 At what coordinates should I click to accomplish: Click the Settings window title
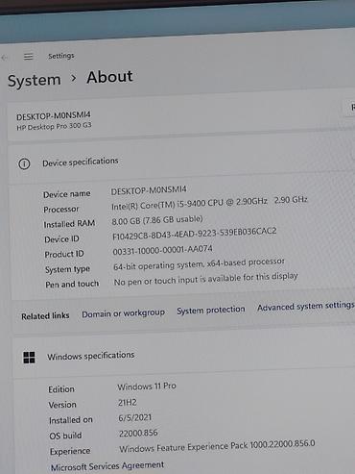pyautogui.click(x=61, y=56)
